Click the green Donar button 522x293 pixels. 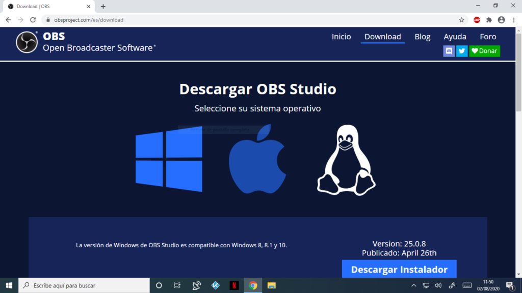click(x=484, y=51)
